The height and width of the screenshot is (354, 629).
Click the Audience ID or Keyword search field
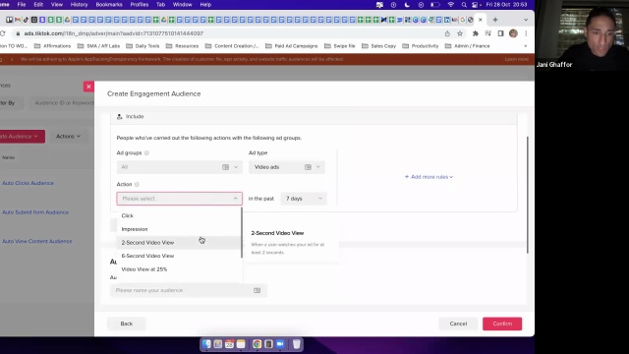(x=63, y=102)
